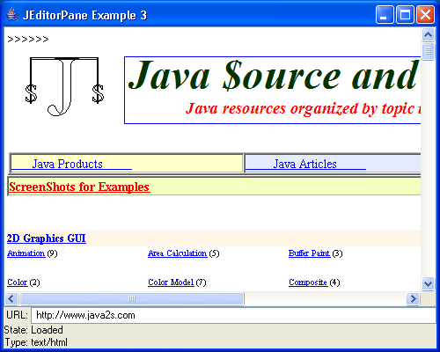Click the $J$ site logo image

click(64, 86)
